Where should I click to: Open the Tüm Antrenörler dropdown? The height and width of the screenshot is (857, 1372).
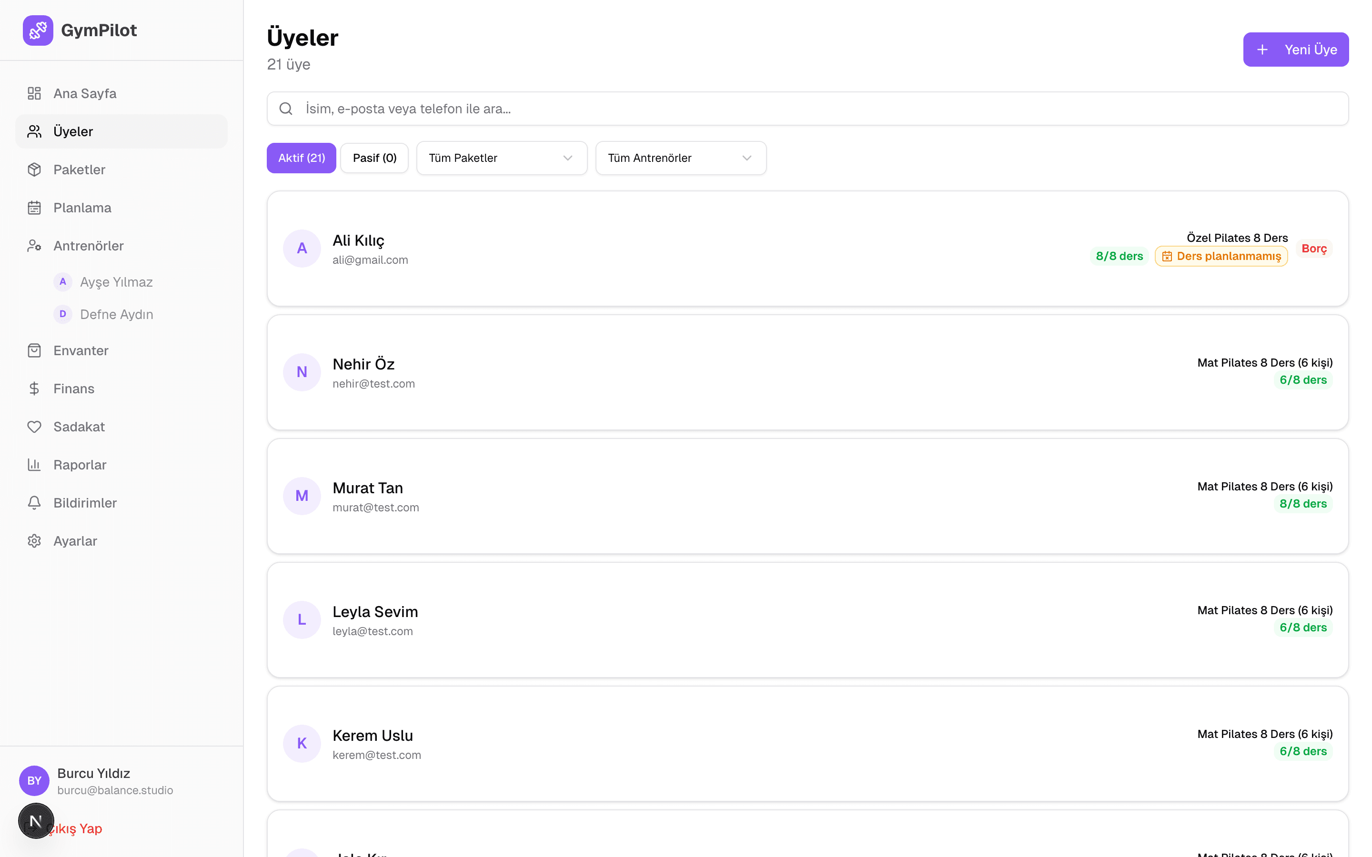(681, 158)
